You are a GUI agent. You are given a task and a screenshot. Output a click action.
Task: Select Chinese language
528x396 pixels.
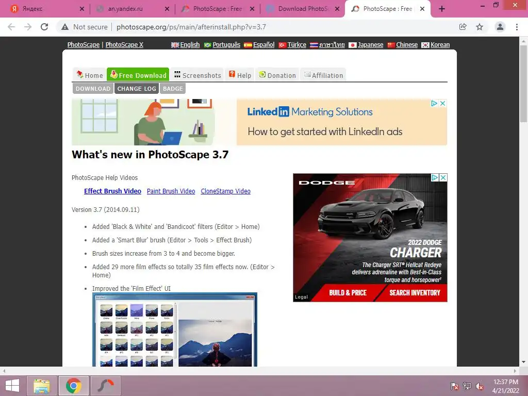click(x=403, y=45)
